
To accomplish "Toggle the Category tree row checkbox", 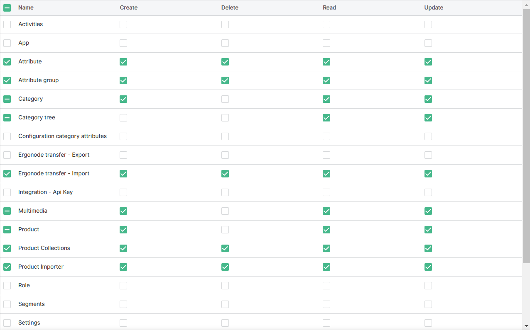I will pyautogui.click(x=7, y=118).
